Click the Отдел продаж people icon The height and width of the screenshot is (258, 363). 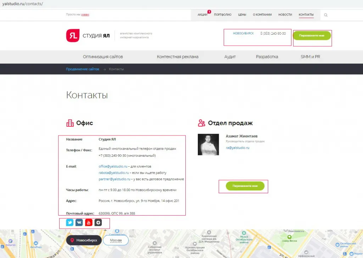[201, 123]
